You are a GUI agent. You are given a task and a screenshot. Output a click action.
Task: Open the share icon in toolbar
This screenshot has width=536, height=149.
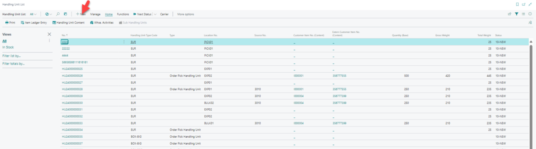pyautogui.click(x=509, y=14)
